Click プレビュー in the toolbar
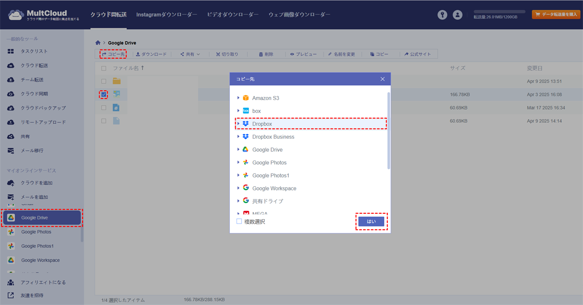The height and width of the screenshot is (305, 583). coord(303,54)
